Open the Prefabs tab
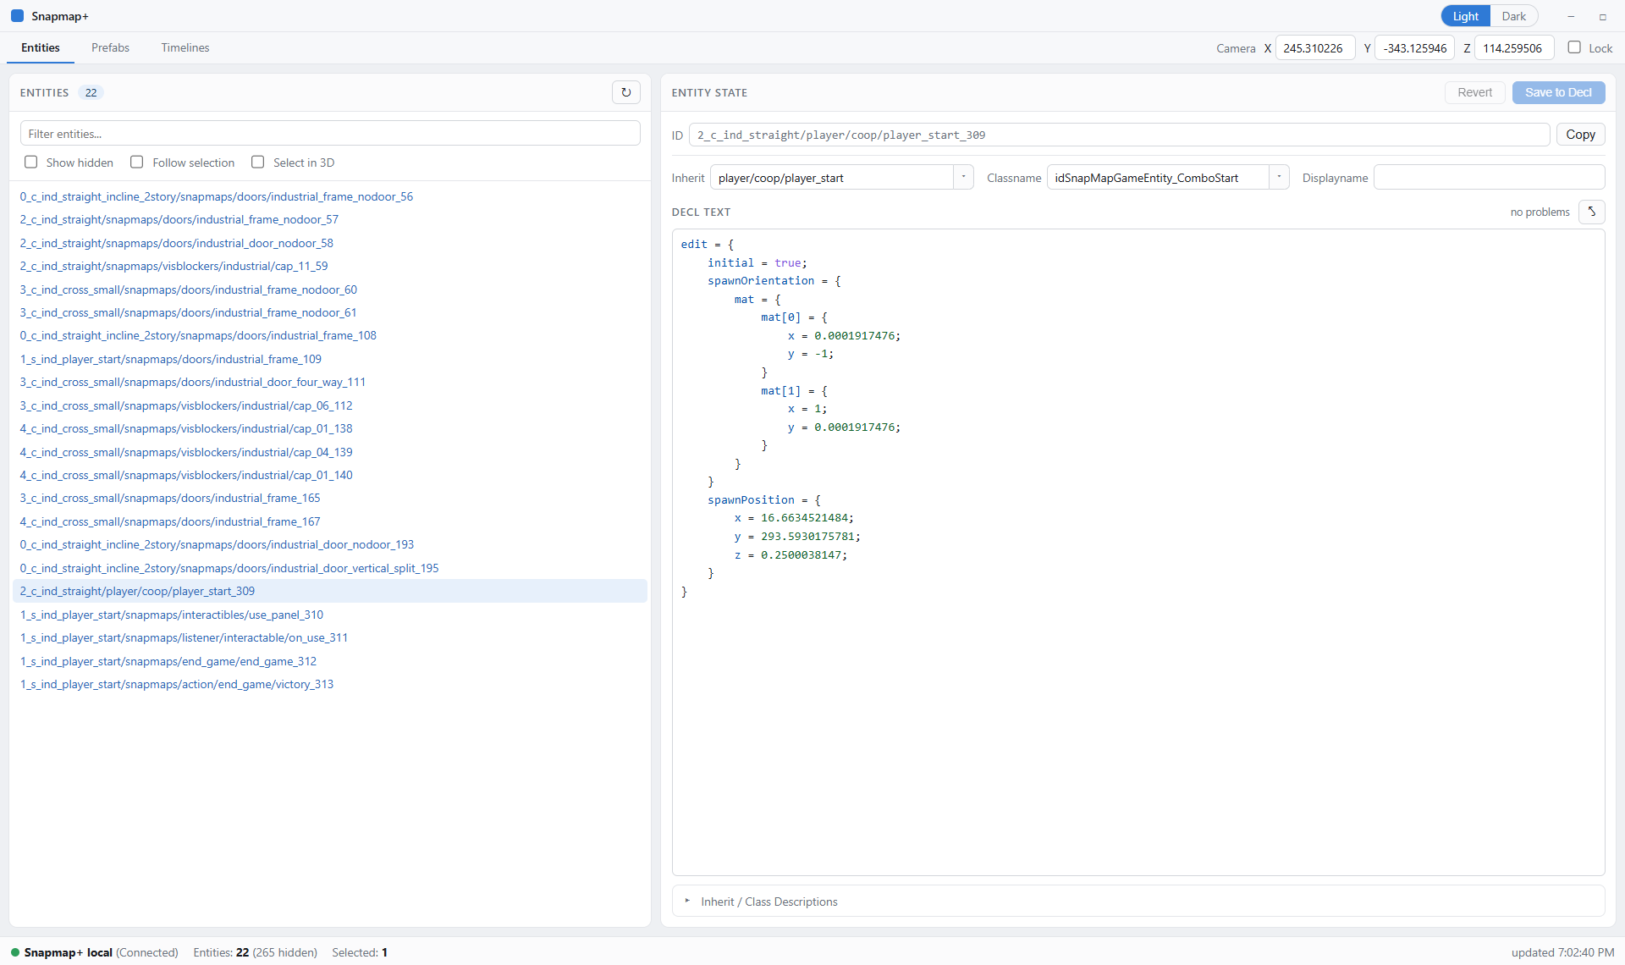This screenshot has height=965, width=1625. pos(111,47)
